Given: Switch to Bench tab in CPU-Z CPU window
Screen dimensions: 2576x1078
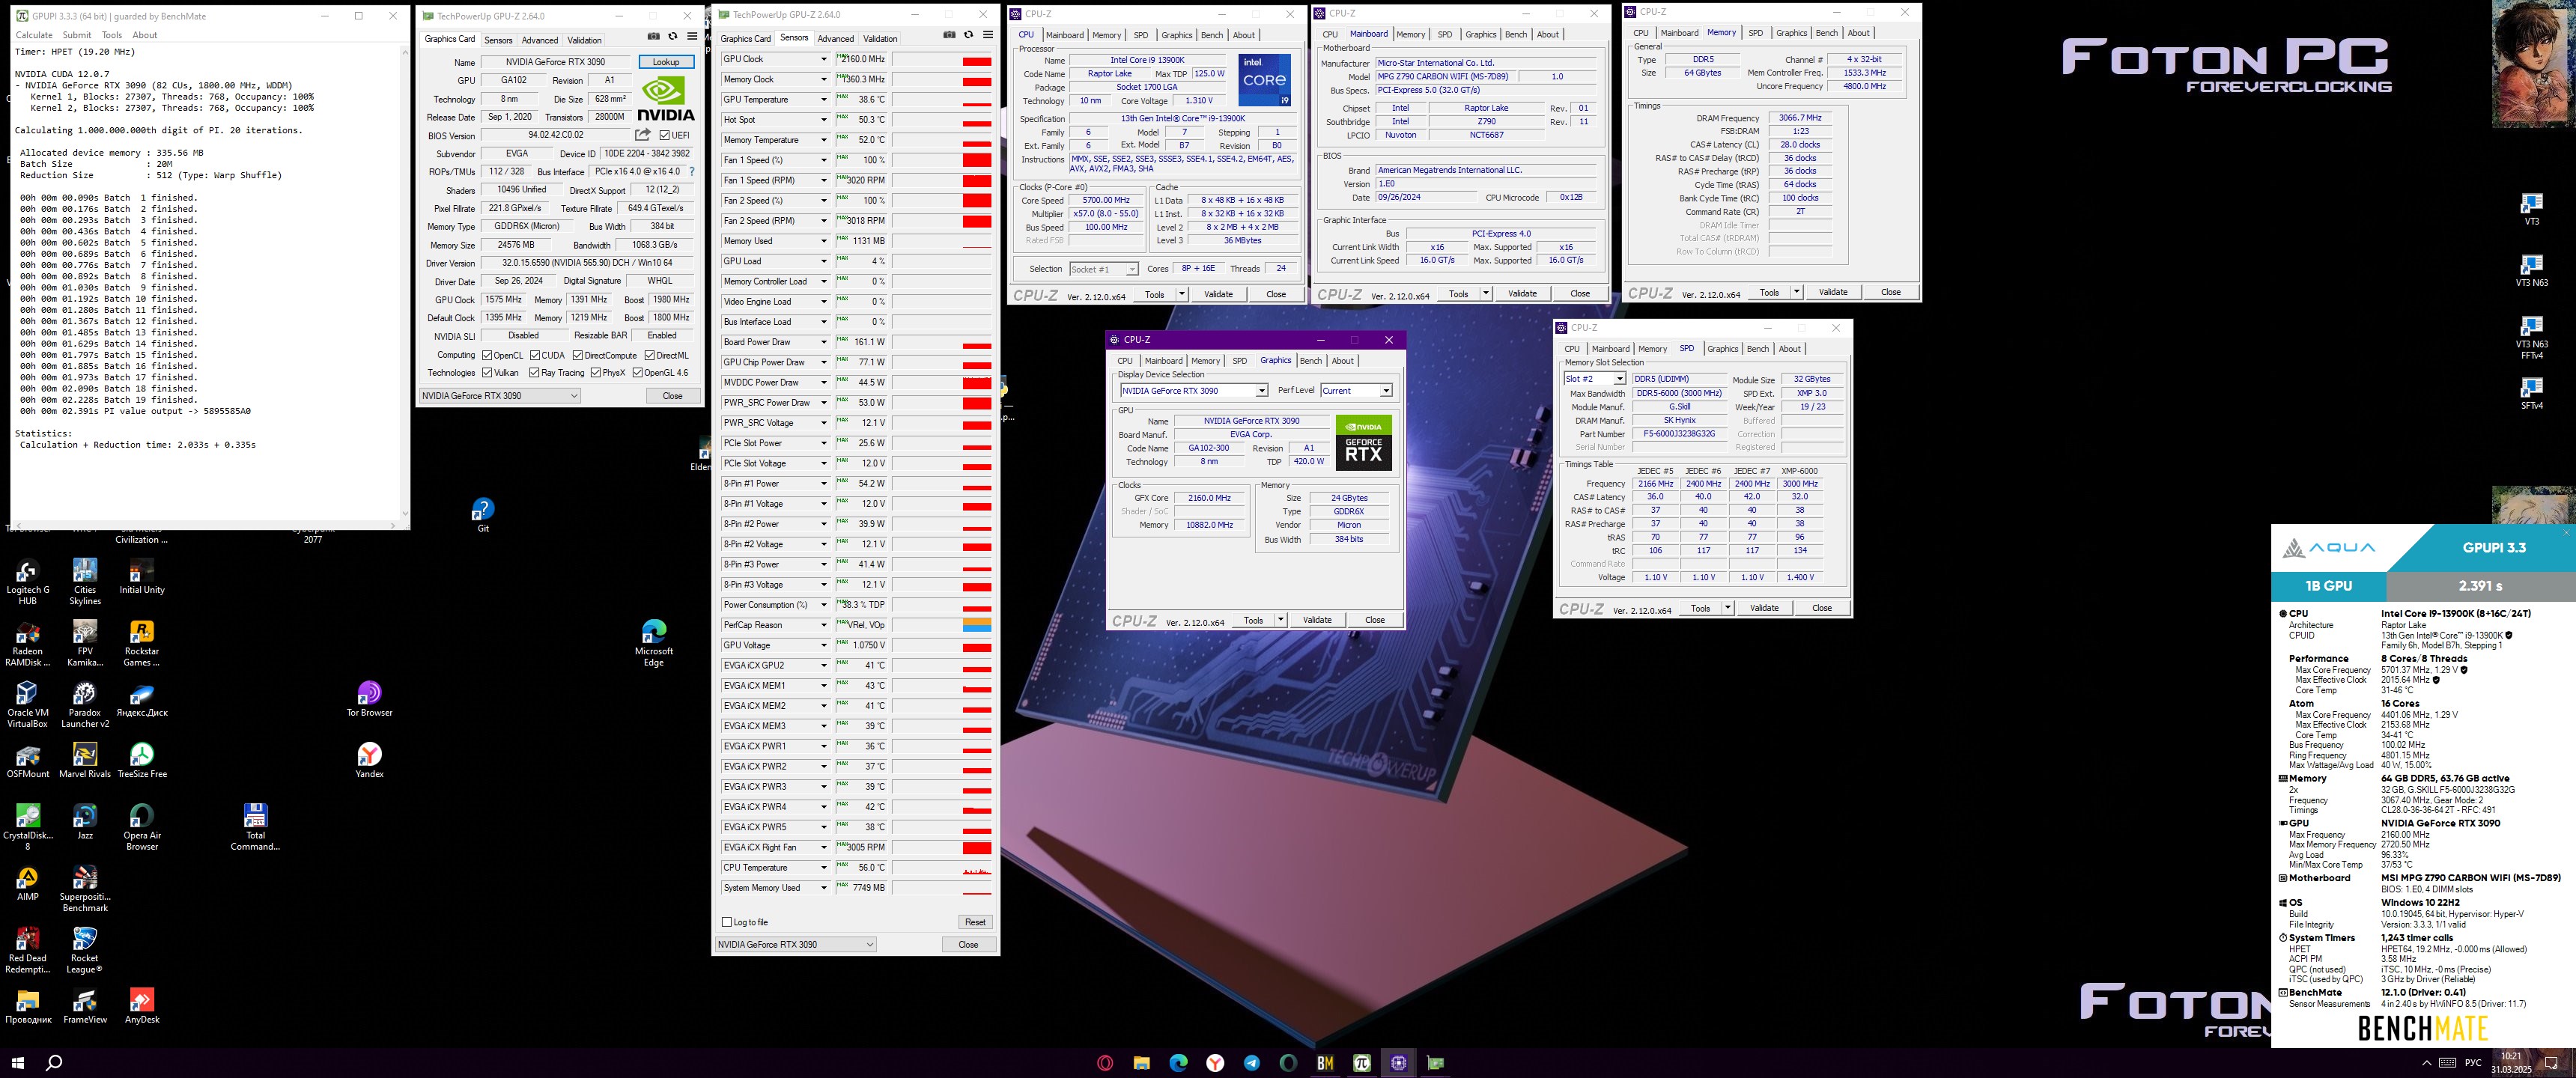Looking at the screenshot, I should [1212, 35].
